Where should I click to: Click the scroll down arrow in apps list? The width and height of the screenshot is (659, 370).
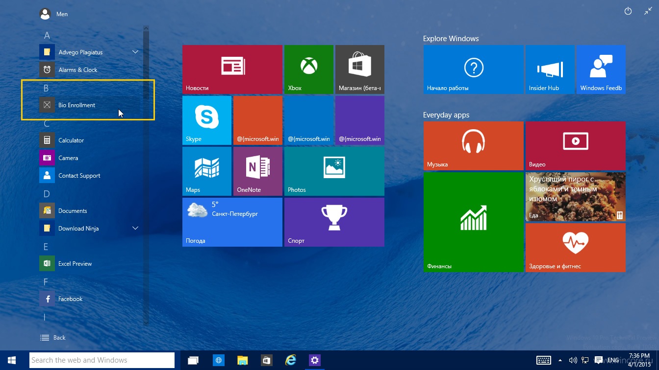(146, 323)
